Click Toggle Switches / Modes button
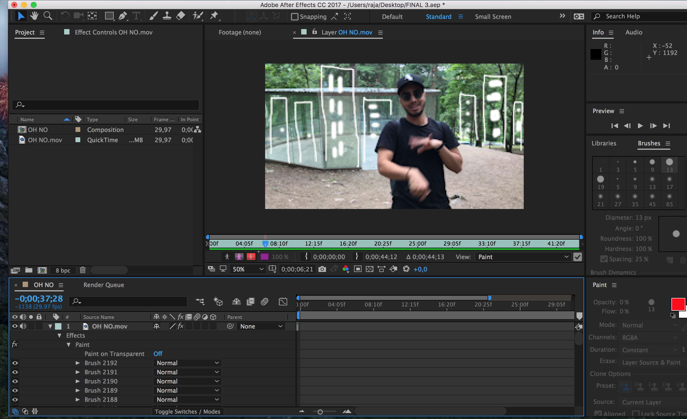Viewport: 687px width, 419px height. 187,411
